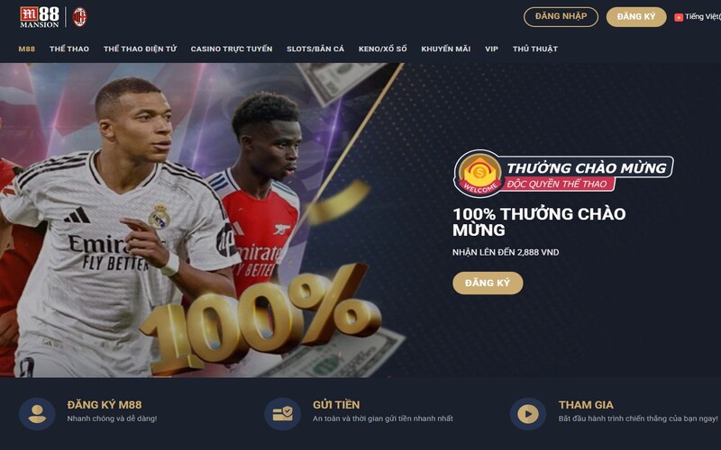This screenshot has width=721, height=450.
Task: Select Keno/Xổ Số in navigation
Action: tap(382, 49)
